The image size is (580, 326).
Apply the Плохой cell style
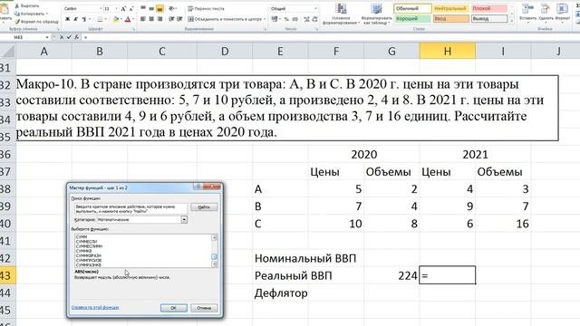point(489,8)
